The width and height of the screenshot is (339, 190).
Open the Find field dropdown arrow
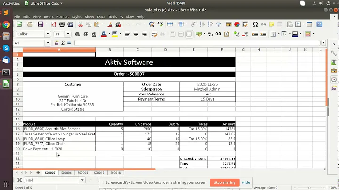click(x=82, y=180)
